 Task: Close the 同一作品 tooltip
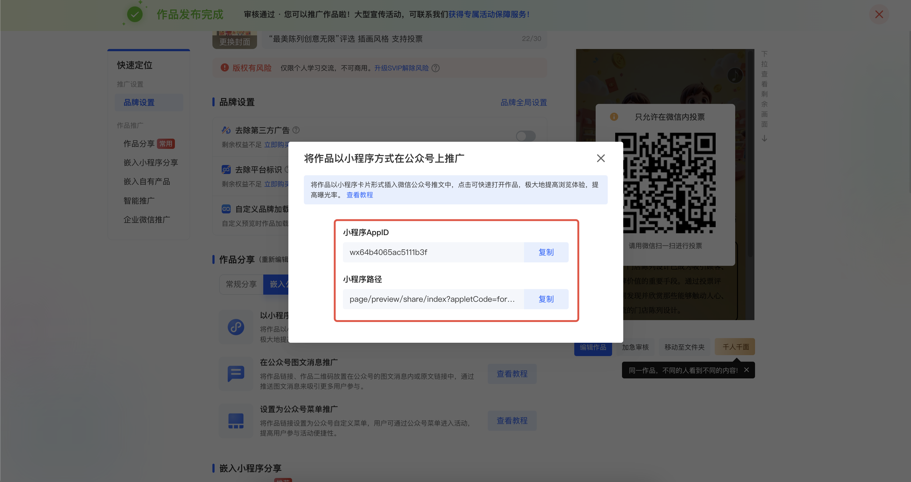click(746, 370)
